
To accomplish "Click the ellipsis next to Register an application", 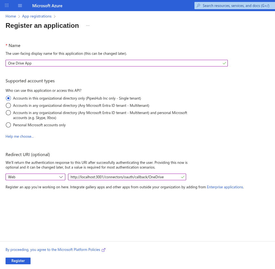I will pos(88,25).
